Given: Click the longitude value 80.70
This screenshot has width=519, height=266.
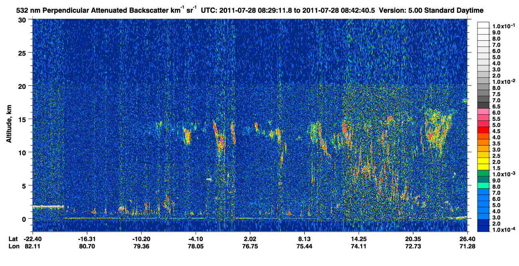Looking at the screenshot, I should click(87, 246).
